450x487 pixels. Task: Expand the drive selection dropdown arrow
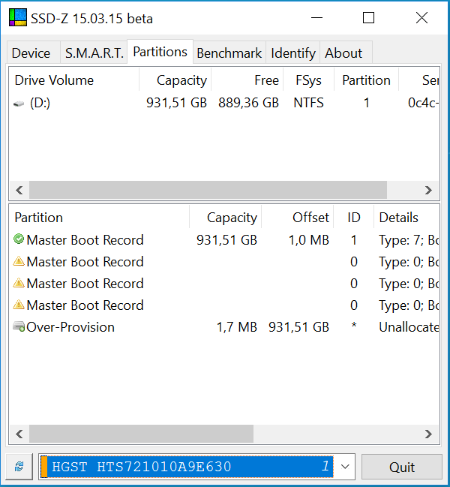[x=345, y=467]
